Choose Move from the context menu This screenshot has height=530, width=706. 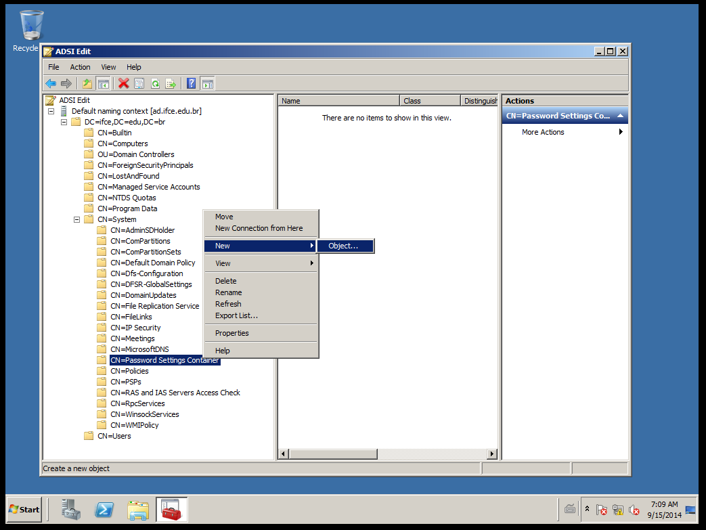(261, 217)
